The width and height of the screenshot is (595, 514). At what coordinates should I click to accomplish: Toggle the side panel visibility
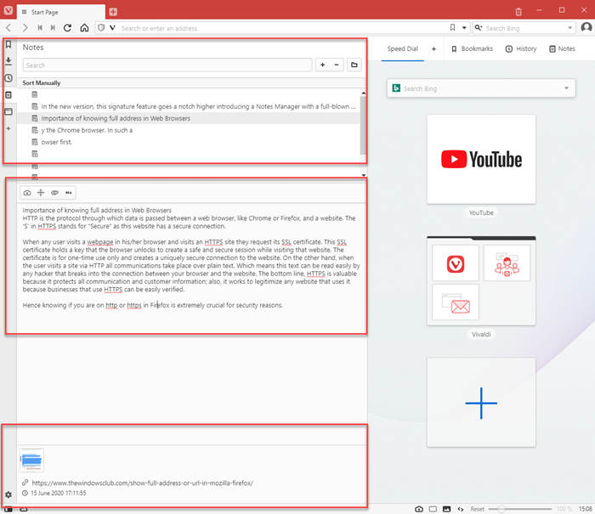pos(8,510)
